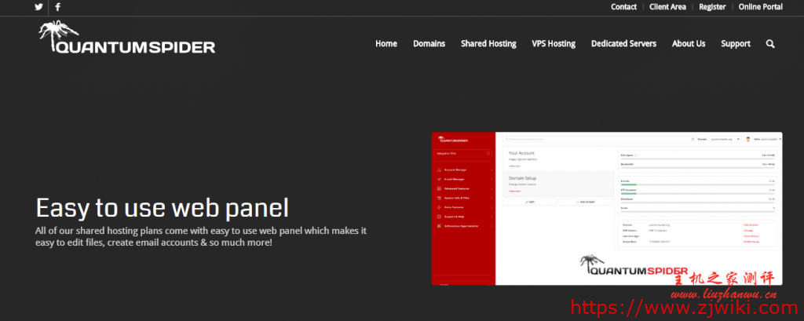Image resolution: width=804 pixels, height=321 pixels.
Task: Click the Register link in top bar
Action: [712, 7]
